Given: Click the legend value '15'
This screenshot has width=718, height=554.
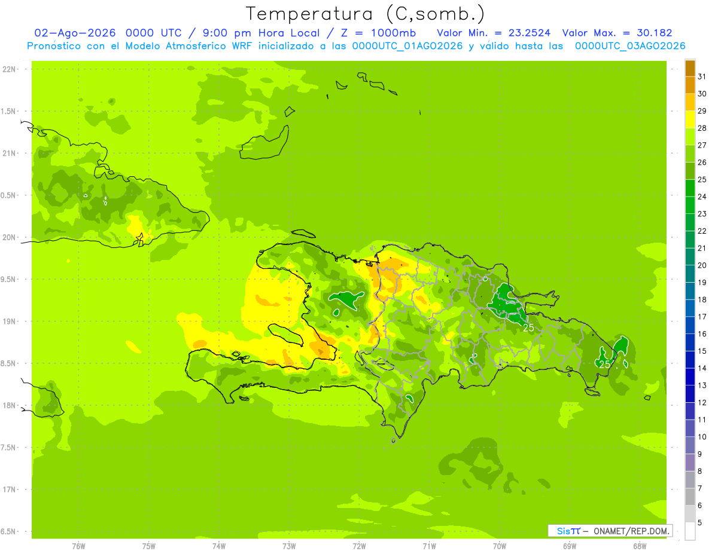Looking at the screenshot, I should point(702,351).
